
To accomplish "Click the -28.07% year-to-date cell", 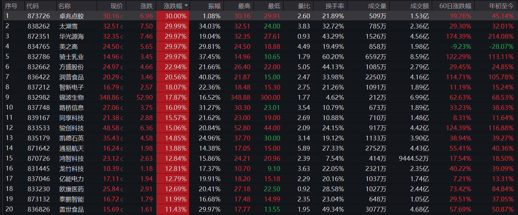I will point(501,46).
